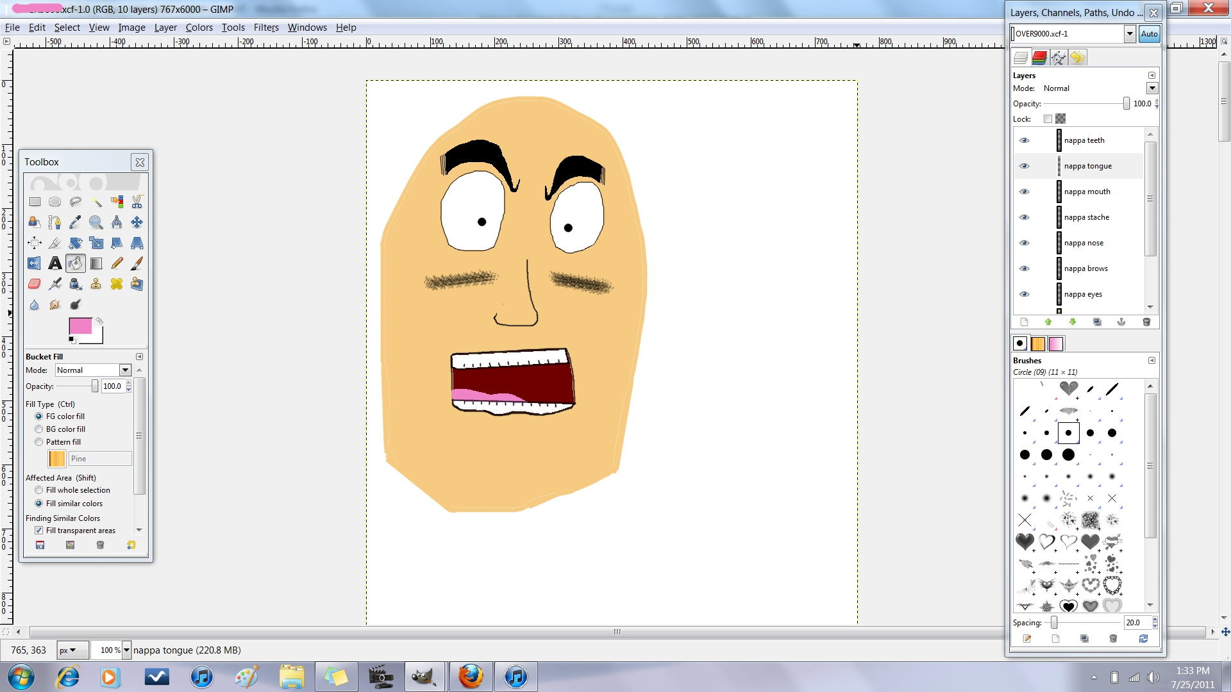Select the Color Picker eyedropper tool

click(x=76, y=222)
